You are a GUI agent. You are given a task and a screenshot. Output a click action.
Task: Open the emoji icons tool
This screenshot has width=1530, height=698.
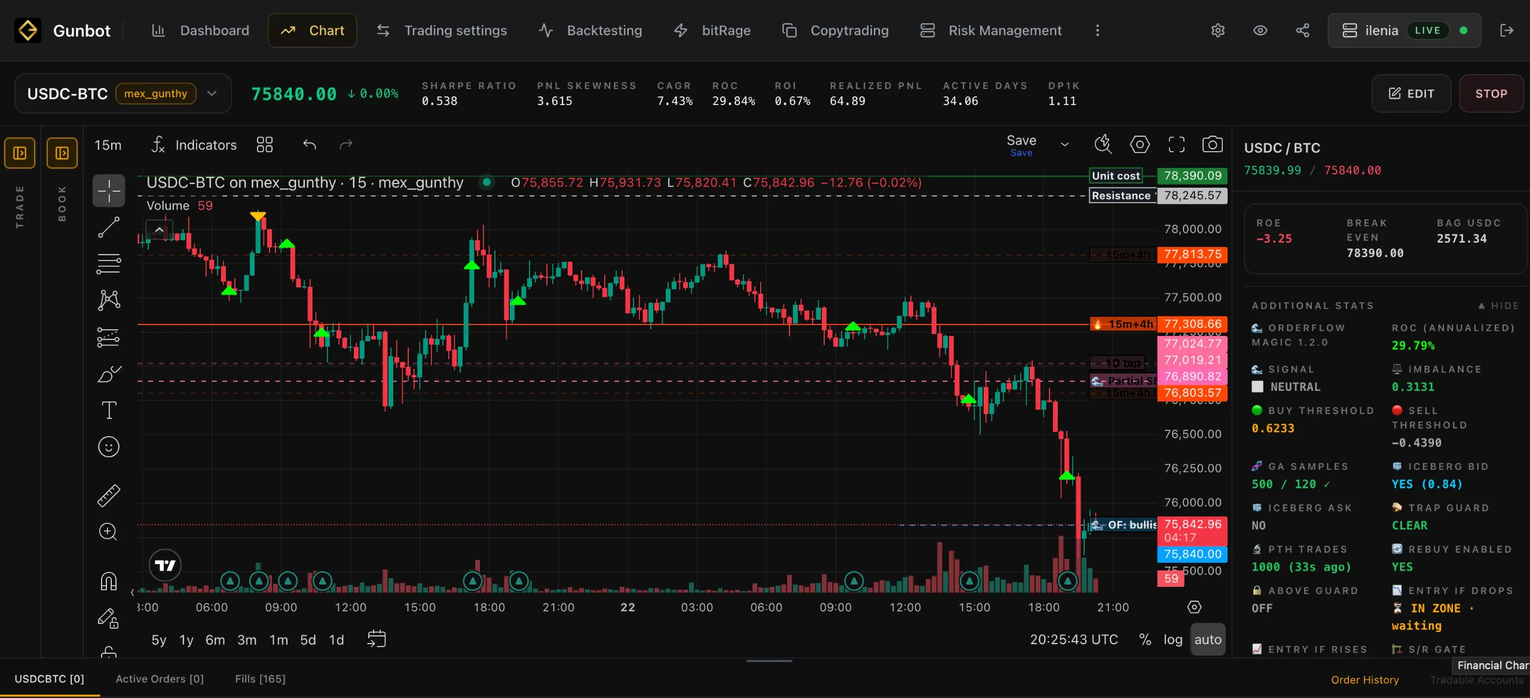109,447
